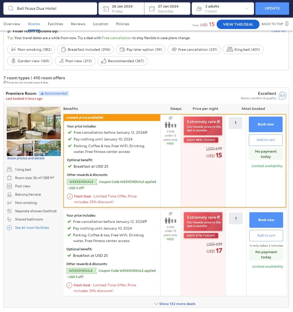Open the large bedroom photo thumbnail
Screen dimensions: 293x312
pos(34,123)
